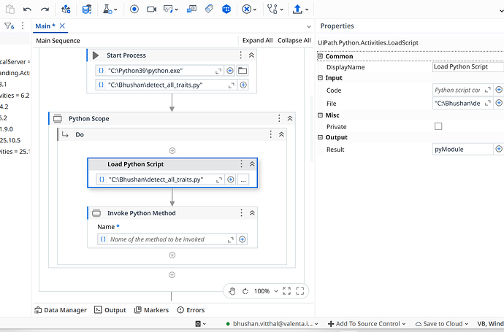
Task: Toggle the full screen designer icon
Action: point(300,291)
